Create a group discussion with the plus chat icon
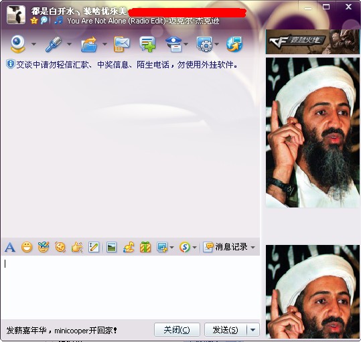Image resolution: width=361 pixels, height=342 pixels. 147,44
